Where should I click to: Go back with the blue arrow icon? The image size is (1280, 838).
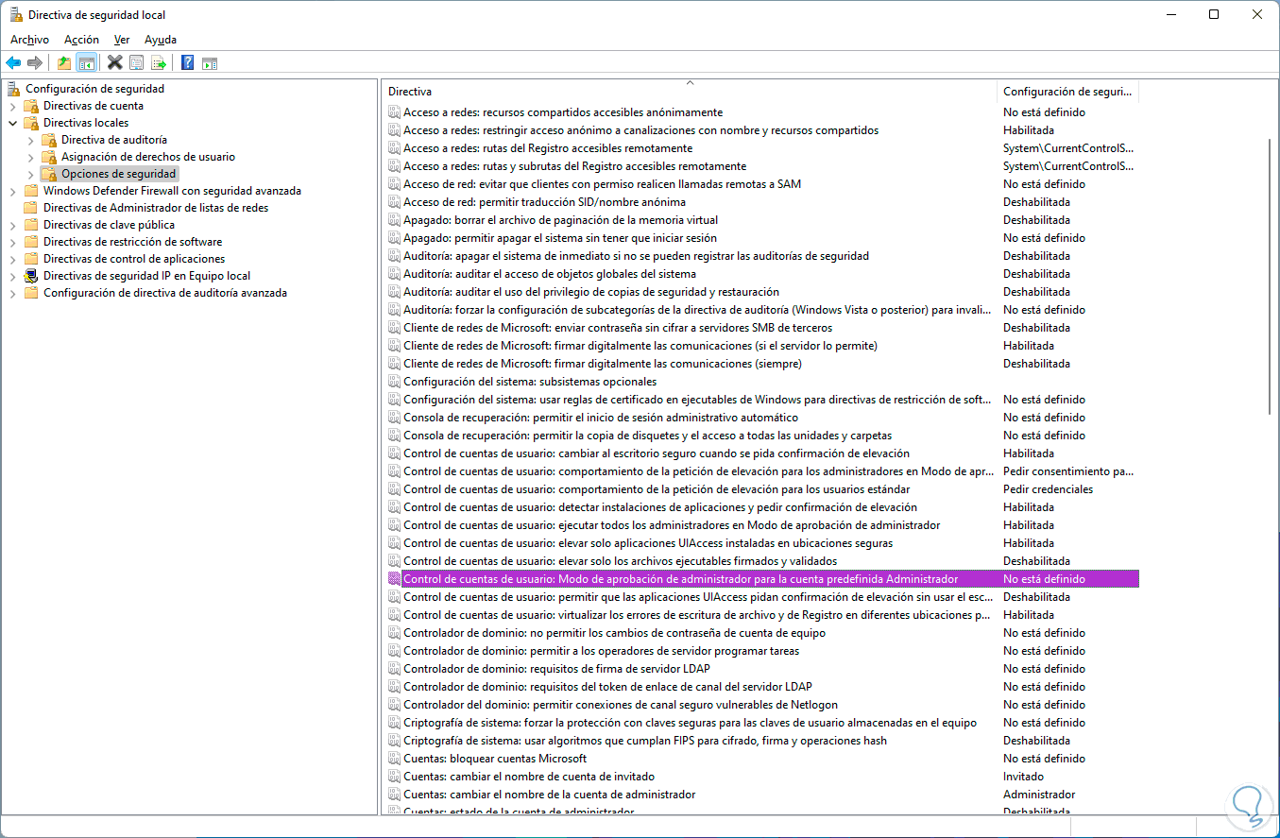13,63
